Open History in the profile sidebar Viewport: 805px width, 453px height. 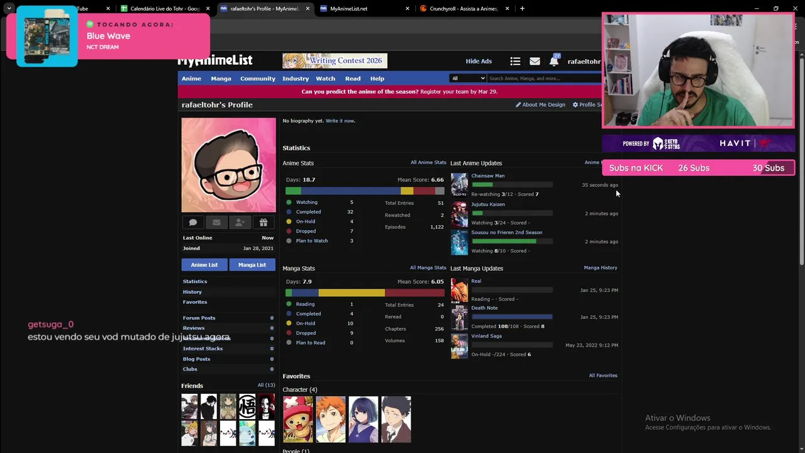[x=192, y=292]
